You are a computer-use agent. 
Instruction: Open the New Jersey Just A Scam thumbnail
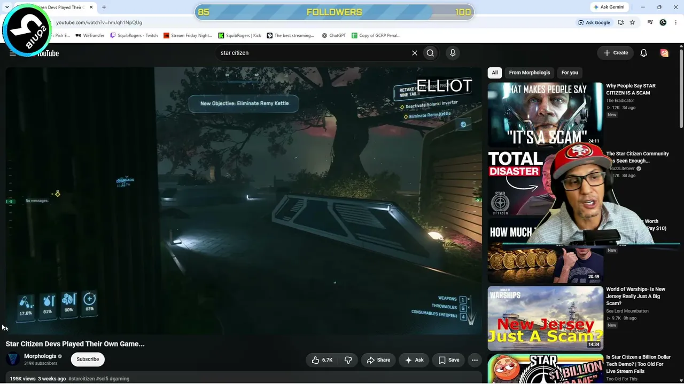(x=545, y=318)
